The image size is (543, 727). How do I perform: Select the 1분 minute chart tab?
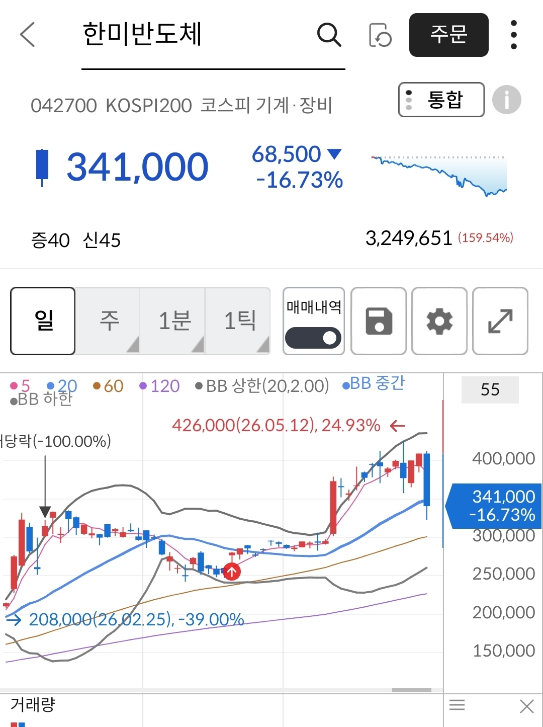click(x=173, y=321)
